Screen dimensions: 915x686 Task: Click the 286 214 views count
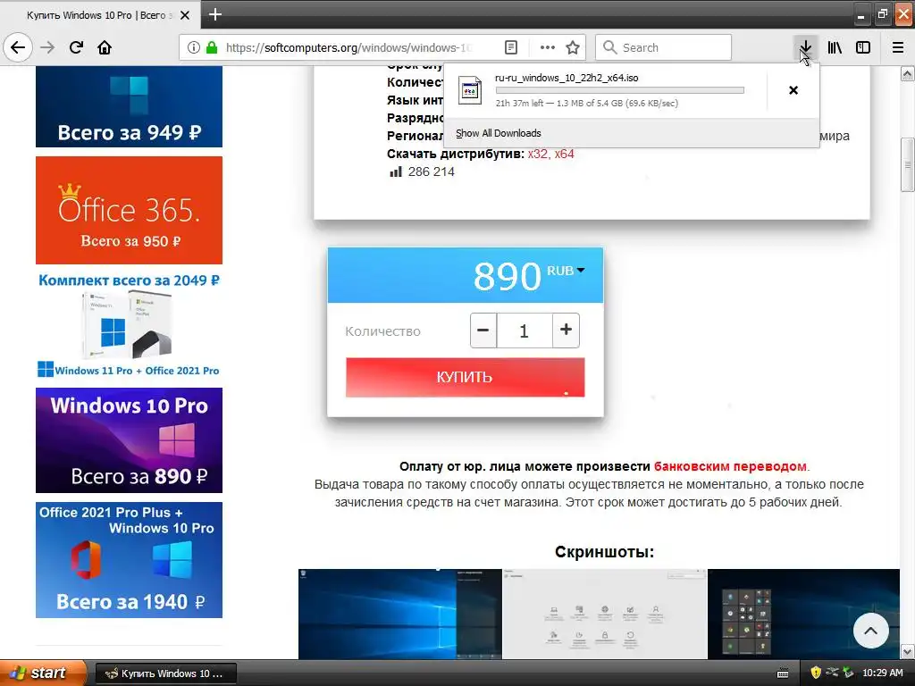[432, 171]
